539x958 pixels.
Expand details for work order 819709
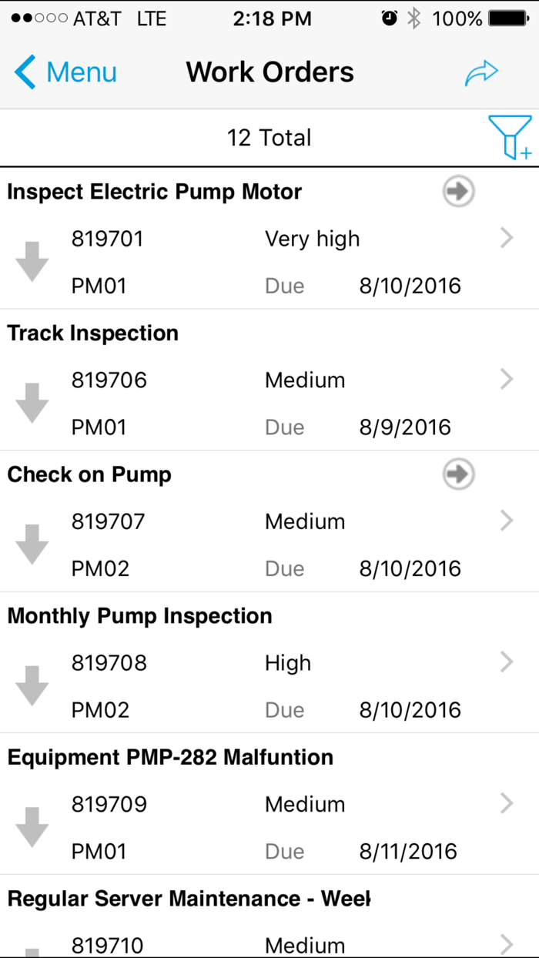click(506, 803)
